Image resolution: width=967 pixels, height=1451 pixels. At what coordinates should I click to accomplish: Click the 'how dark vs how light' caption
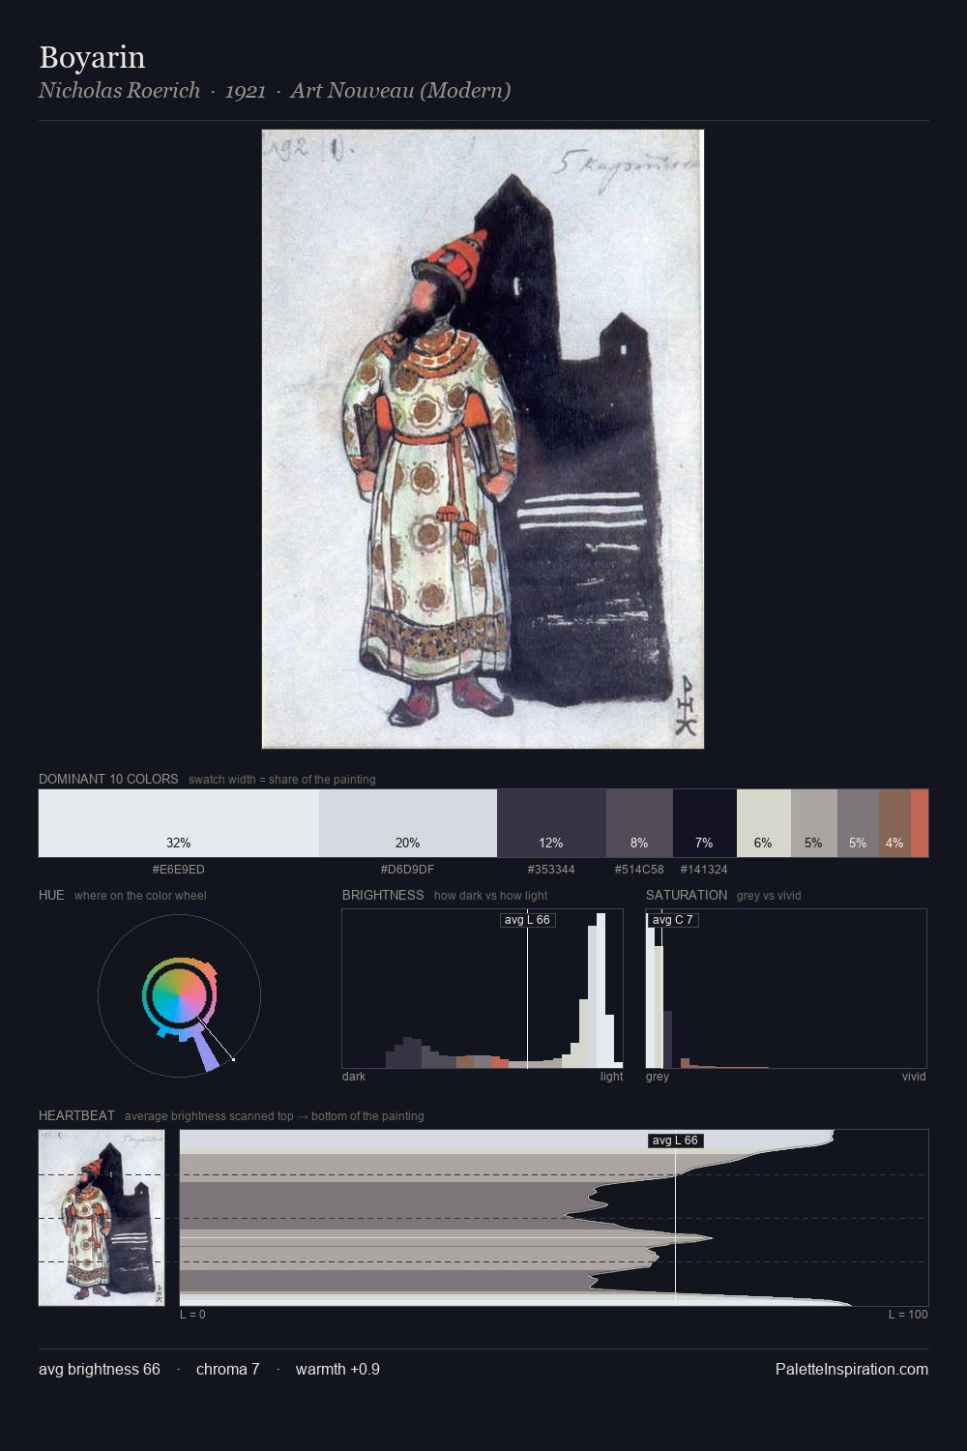(x=491, y=896)
